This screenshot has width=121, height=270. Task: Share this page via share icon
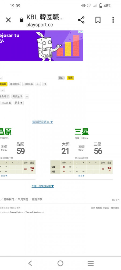point(81,20)
